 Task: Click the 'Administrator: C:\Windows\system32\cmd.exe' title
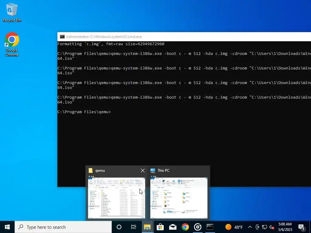point(104,37)
